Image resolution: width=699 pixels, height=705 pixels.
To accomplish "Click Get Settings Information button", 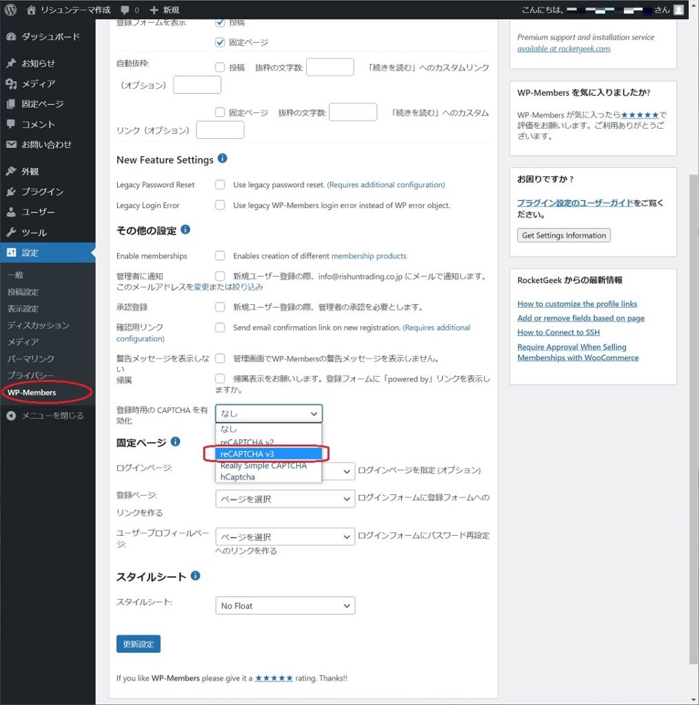I will pos(563,235).
